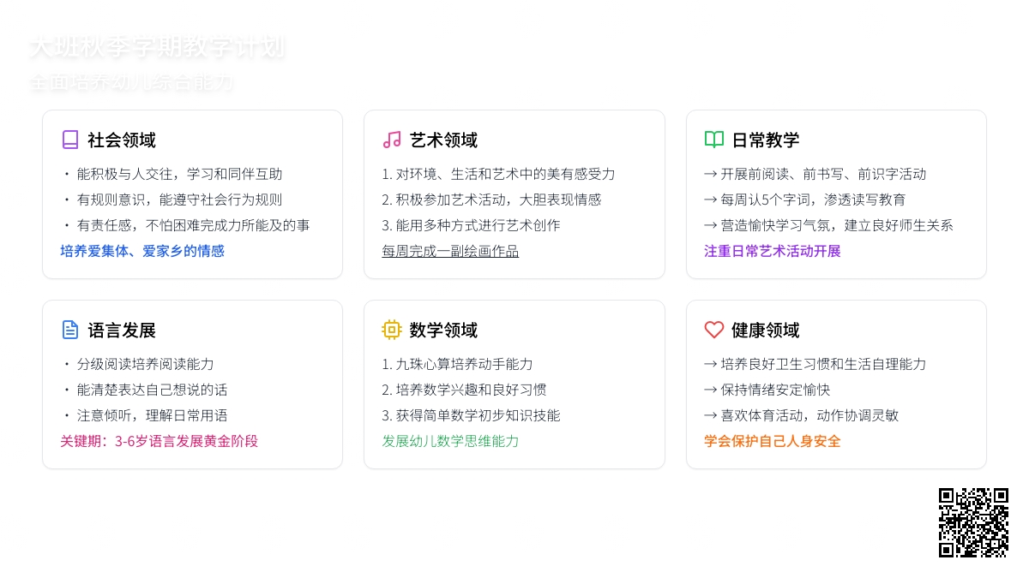
Task: Click the purple text 注重日常艺术活动开展
Action: (x=773, y=251)
